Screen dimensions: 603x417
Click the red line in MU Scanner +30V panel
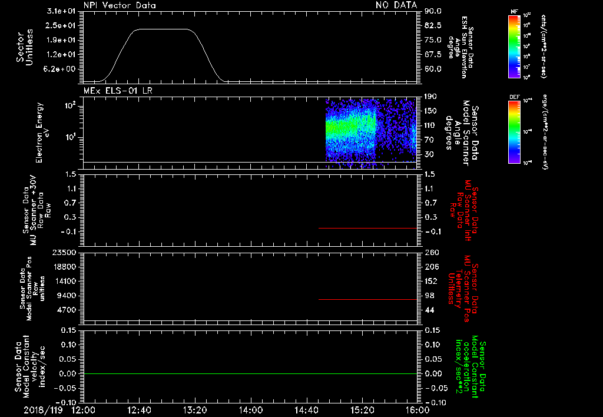click(x=367, y=228)
